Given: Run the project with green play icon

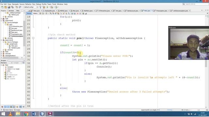Looking at the screenshot, I should pos(47,7).
